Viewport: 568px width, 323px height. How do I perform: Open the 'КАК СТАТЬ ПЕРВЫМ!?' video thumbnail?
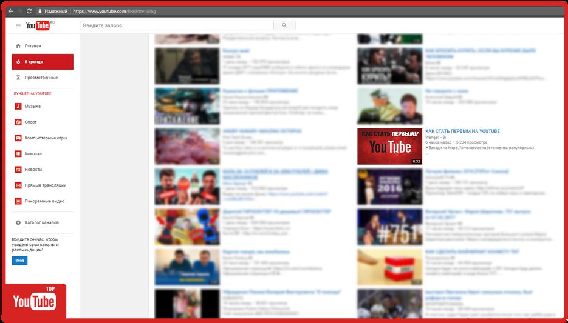click(x=390, y=146)
